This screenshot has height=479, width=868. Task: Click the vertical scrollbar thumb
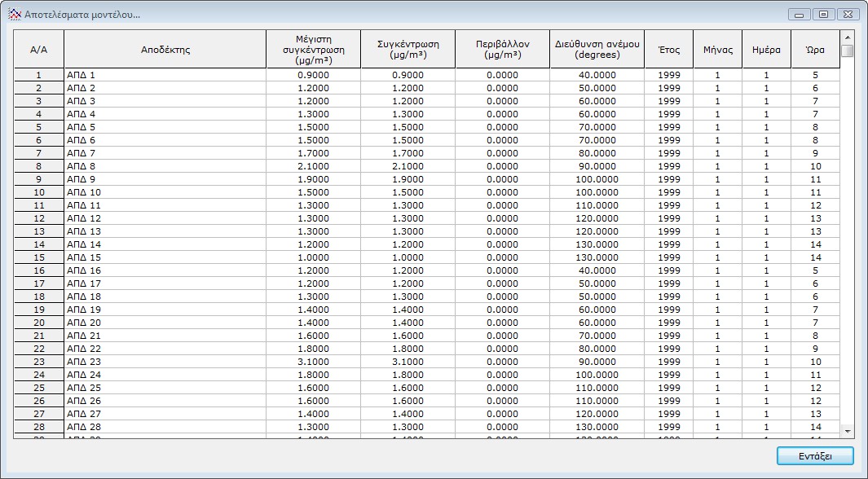[848, 51]
